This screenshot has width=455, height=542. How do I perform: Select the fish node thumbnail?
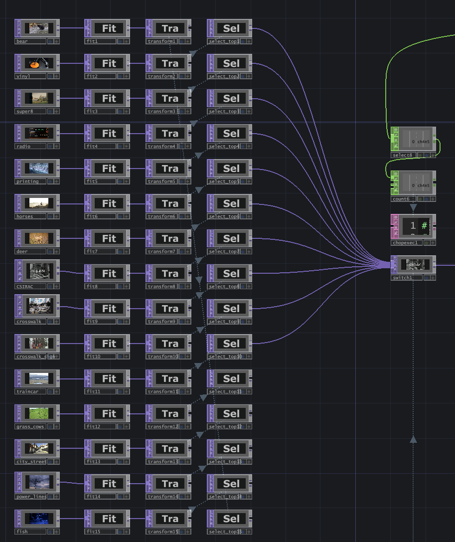38,519
